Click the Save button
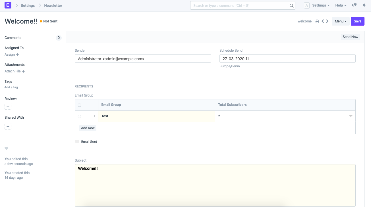Viewport: 371px width, 207px height. [x=358, y=21]
